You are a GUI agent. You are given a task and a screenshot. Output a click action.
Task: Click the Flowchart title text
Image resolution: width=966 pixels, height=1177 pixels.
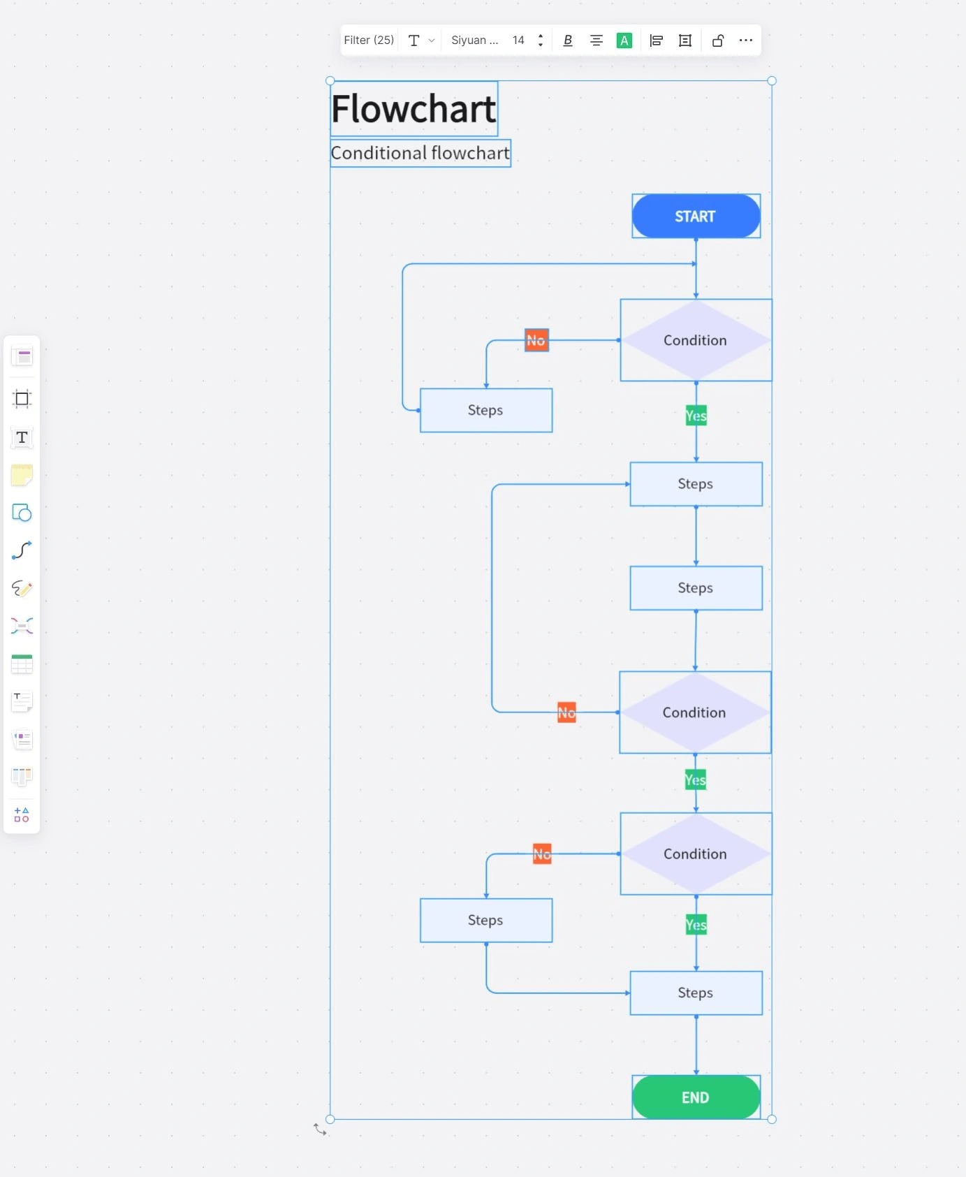point(414,109)
